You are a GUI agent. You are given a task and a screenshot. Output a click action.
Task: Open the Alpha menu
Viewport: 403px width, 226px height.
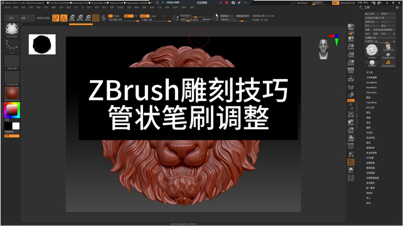[x=8, y=7]
